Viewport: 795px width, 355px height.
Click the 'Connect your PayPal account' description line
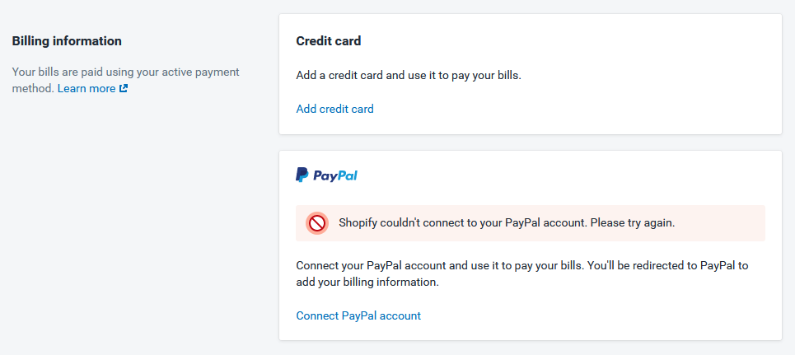[521, 265]
